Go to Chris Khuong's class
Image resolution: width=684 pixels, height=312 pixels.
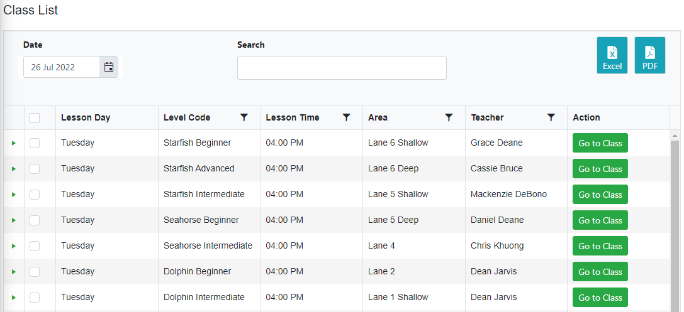[600, 246]
